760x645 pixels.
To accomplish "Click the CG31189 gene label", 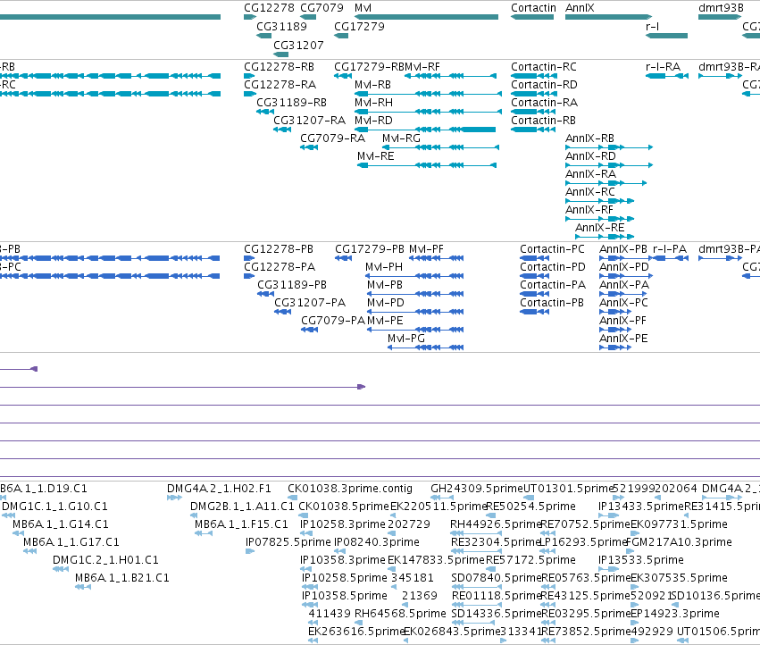I will [x=281, y=27].
